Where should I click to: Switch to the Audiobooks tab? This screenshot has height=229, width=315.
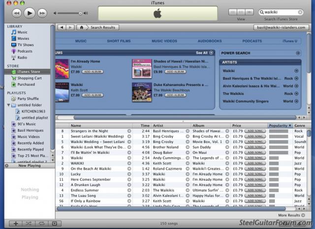coord(210,41)
